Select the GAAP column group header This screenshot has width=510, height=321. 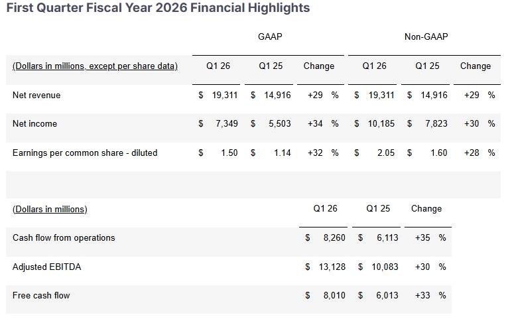270,37
